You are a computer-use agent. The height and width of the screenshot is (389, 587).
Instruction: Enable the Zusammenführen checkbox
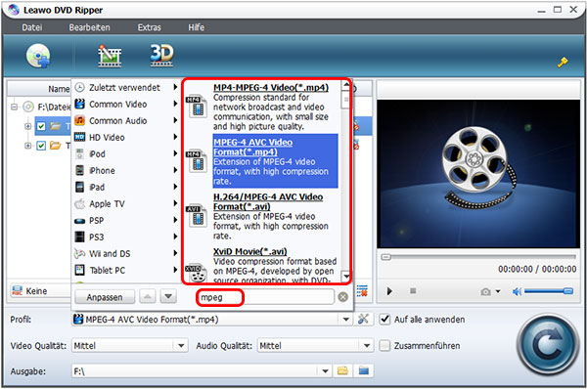pos(384,345)
